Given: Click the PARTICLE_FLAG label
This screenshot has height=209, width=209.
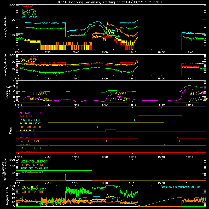Looking at the screenshot, I should [29, 141].
